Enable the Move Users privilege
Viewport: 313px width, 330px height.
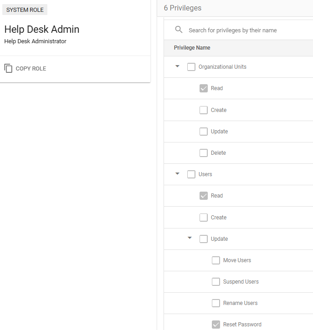coord(216,260)
